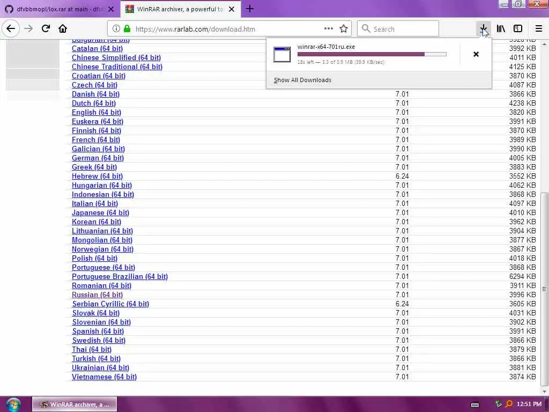Download Japanese (64 bit) version
The width and height of the screenshot is (549, 412).
[100, 212]
